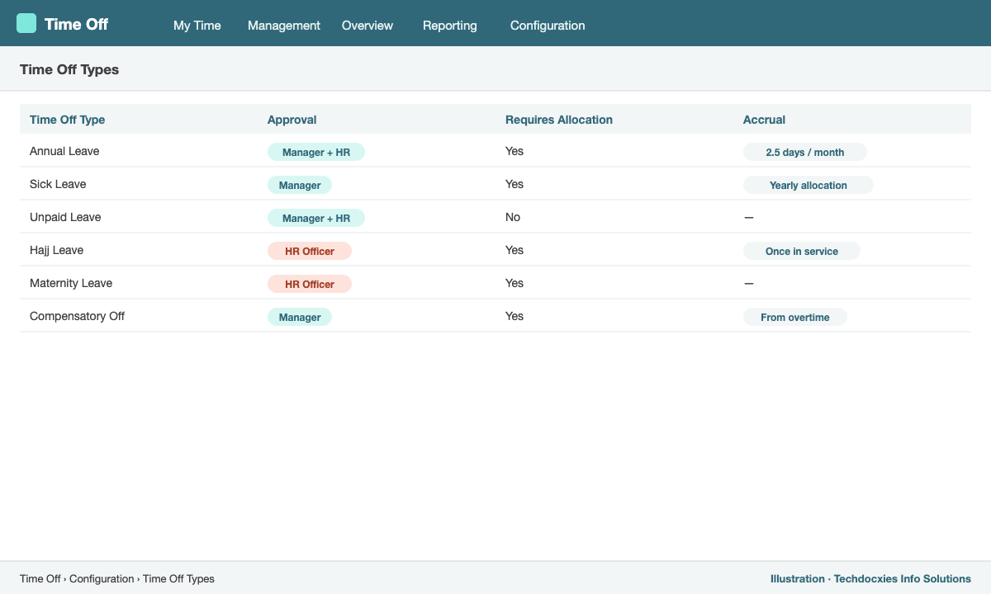Open the Overview menu

pos(367,26)
